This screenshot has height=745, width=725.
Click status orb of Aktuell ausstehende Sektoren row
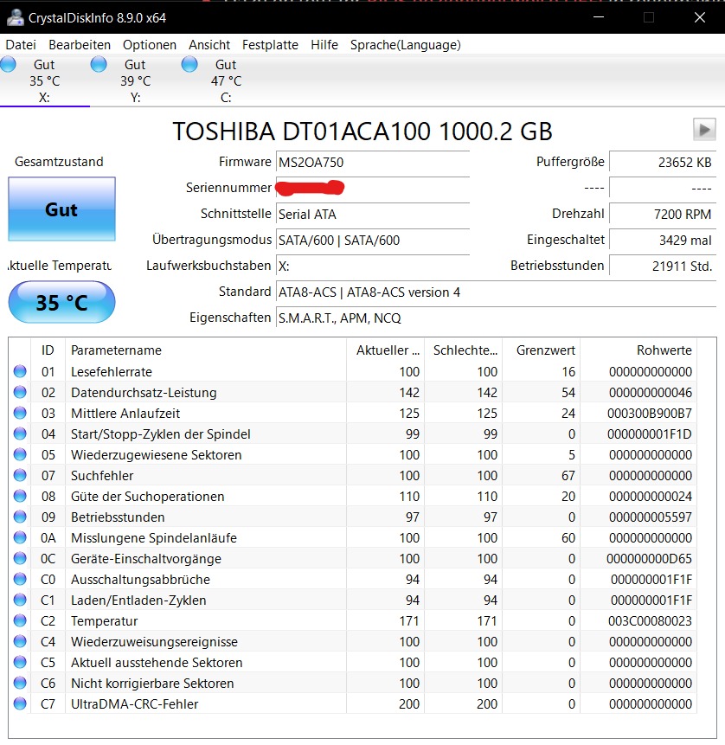pyautogui.click(x=20, y=662)
